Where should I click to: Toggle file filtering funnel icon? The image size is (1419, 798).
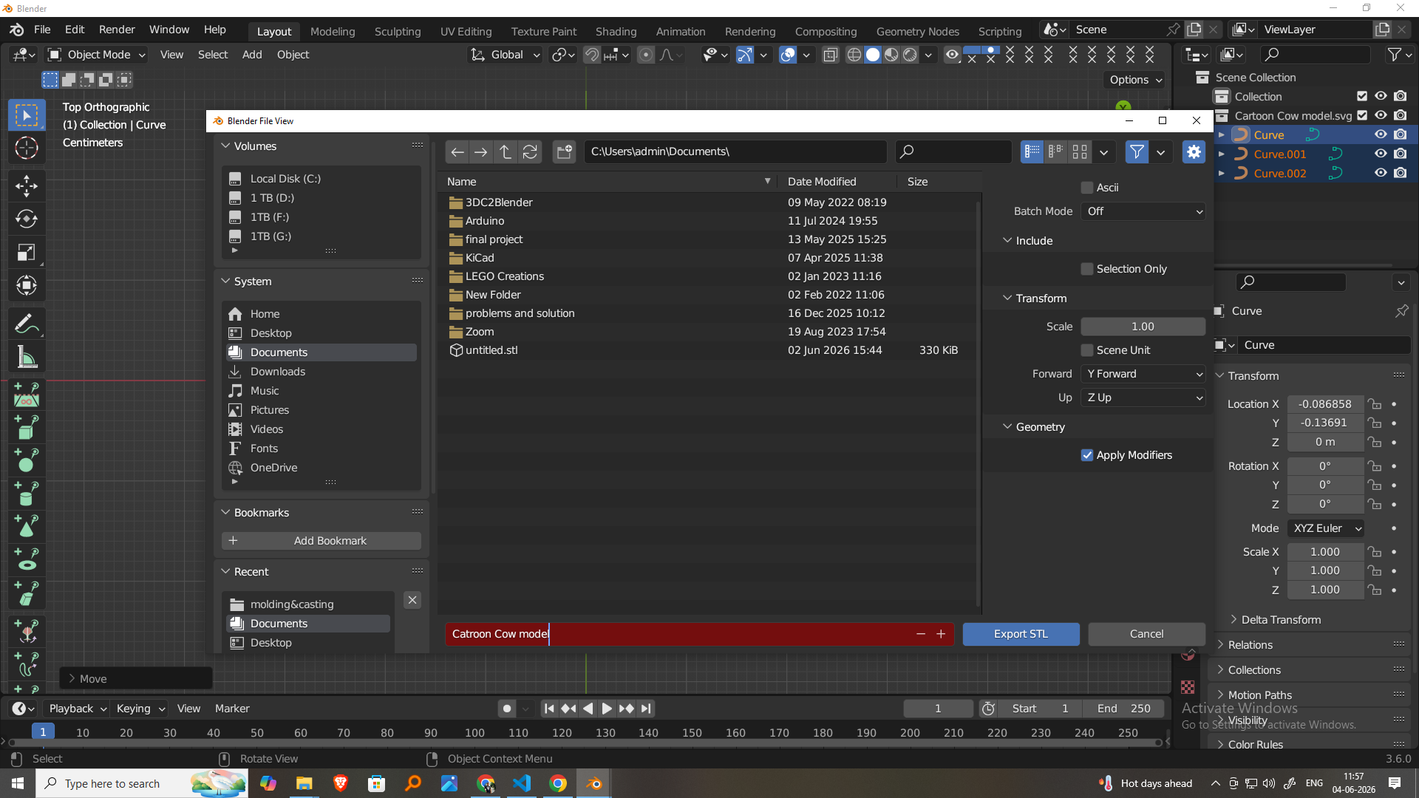[1137, 152]
